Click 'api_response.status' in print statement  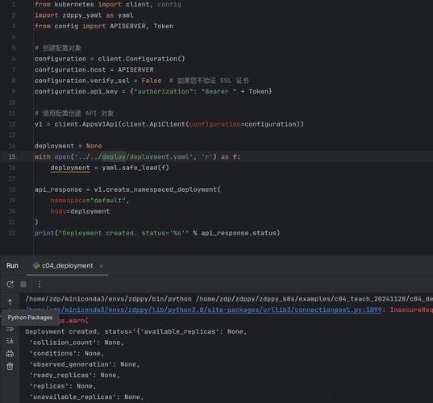(x=239, y=233)
